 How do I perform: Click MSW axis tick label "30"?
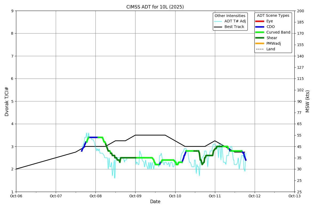tap(299, 169)
